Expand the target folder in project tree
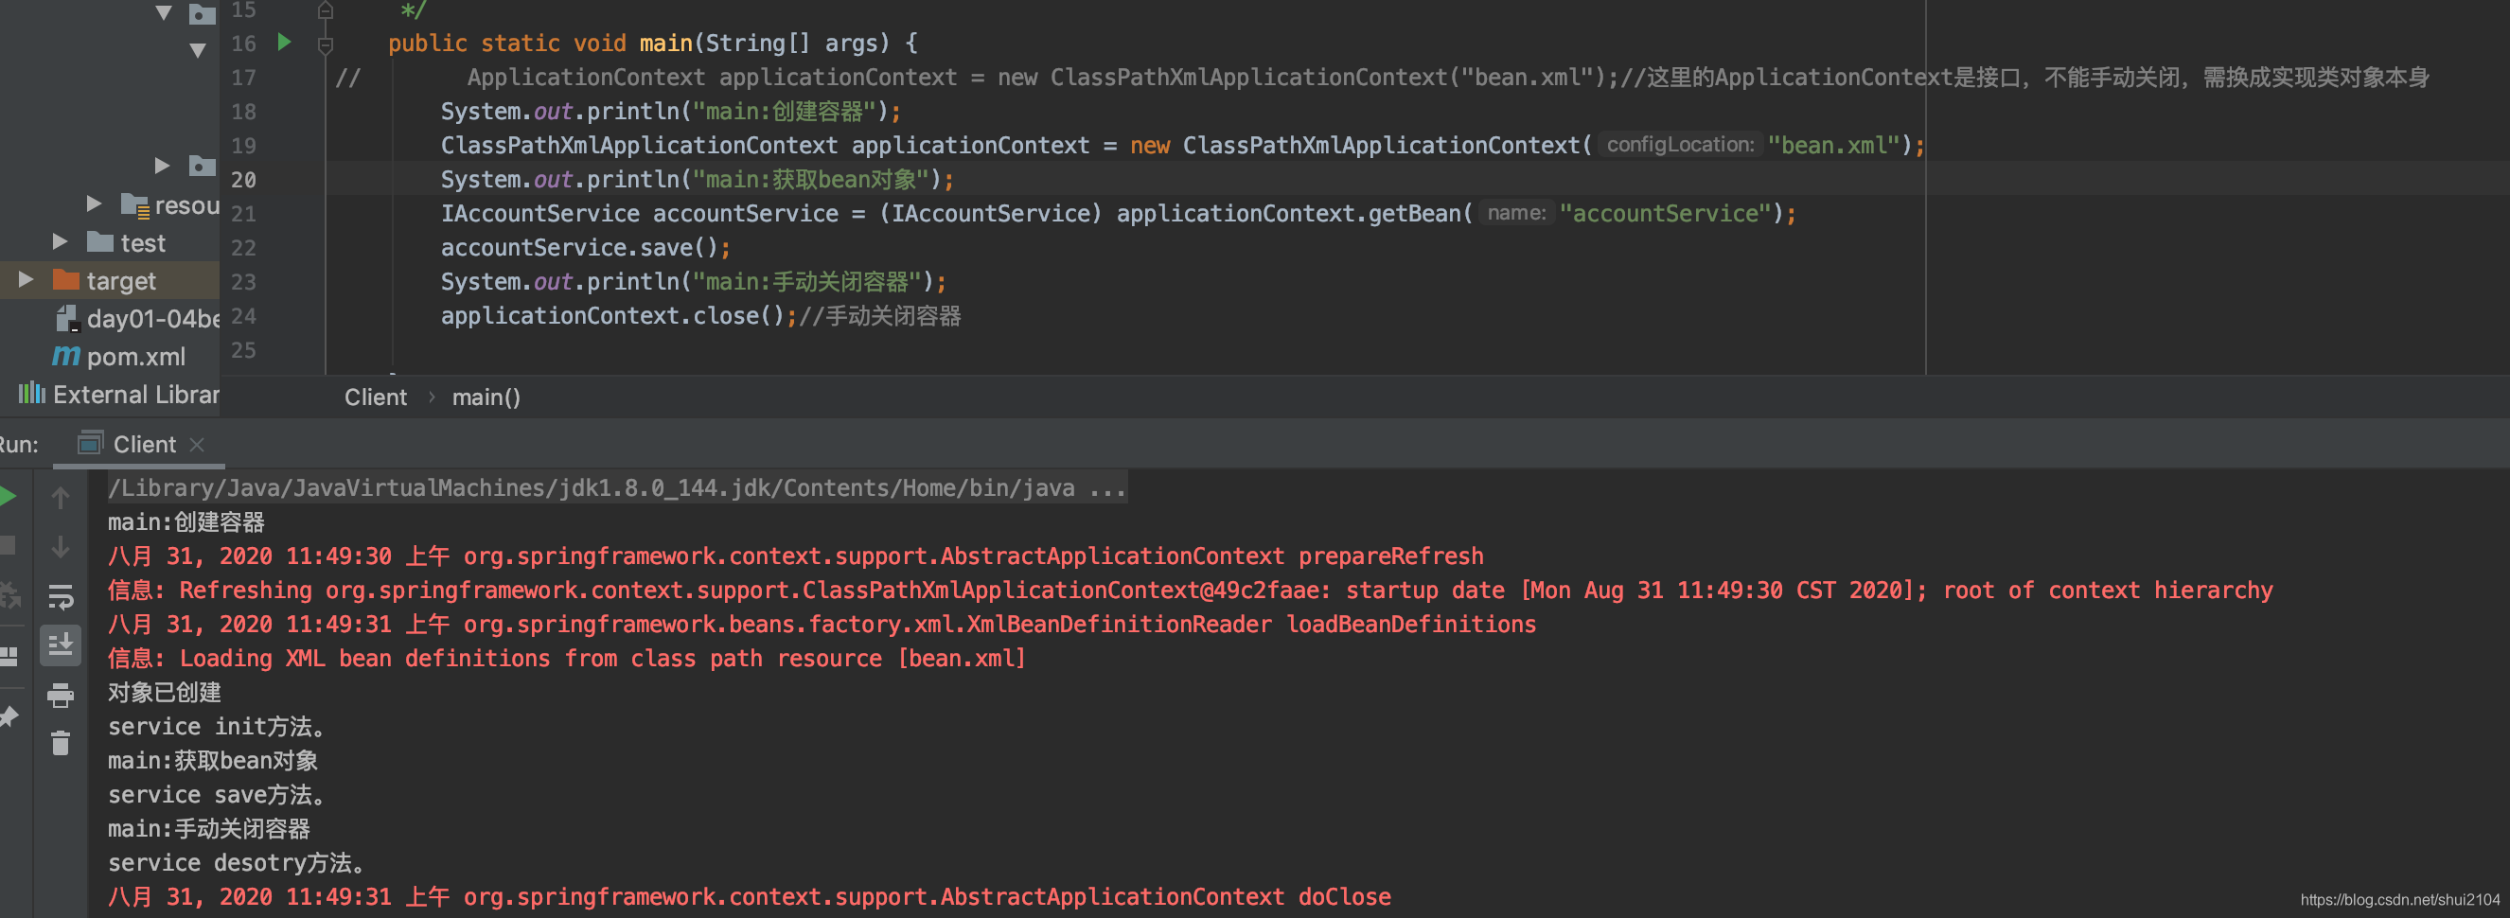 click(27, 281)
